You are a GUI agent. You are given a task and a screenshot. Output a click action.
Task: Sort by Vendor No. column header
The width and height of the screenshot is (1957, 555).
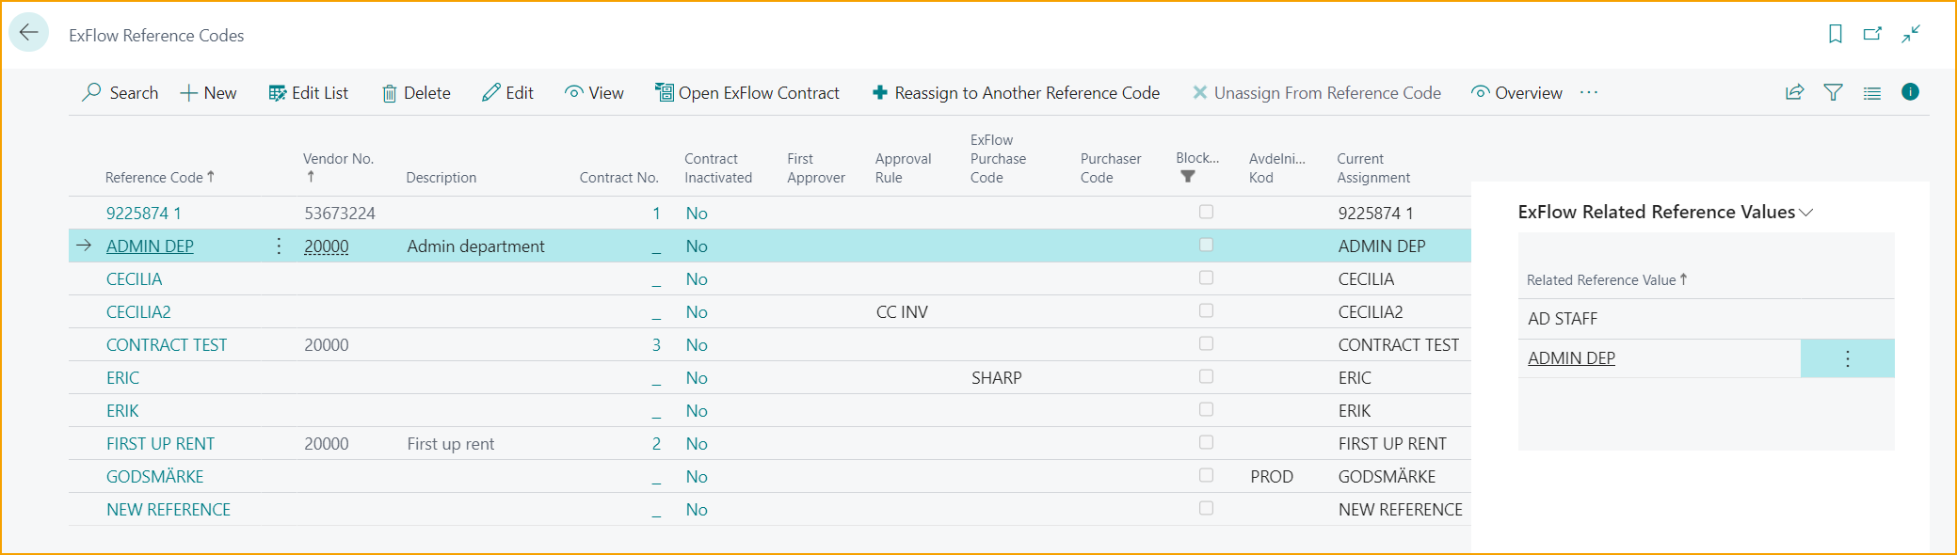pyautogui.click(x=338, y=167)
